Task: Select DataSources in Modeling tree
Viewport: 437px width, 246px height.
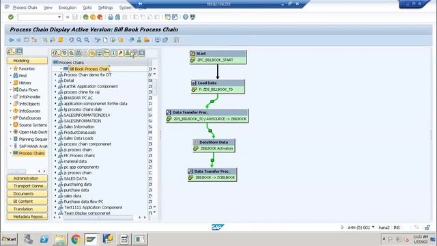Action: [30, 118]
